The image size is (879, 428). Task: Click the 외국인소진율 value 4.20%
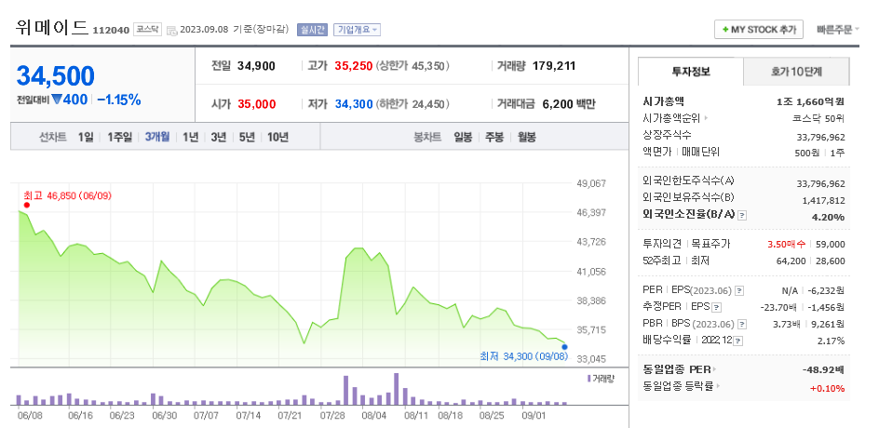point(828,217)
